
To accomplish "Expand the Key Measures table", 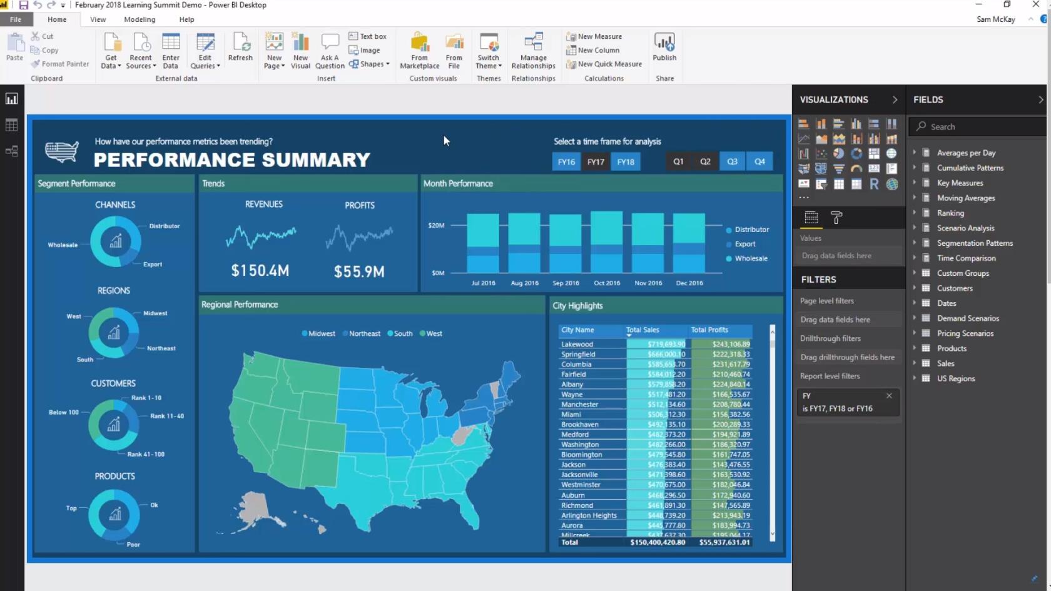I will (x=914, y=183).
